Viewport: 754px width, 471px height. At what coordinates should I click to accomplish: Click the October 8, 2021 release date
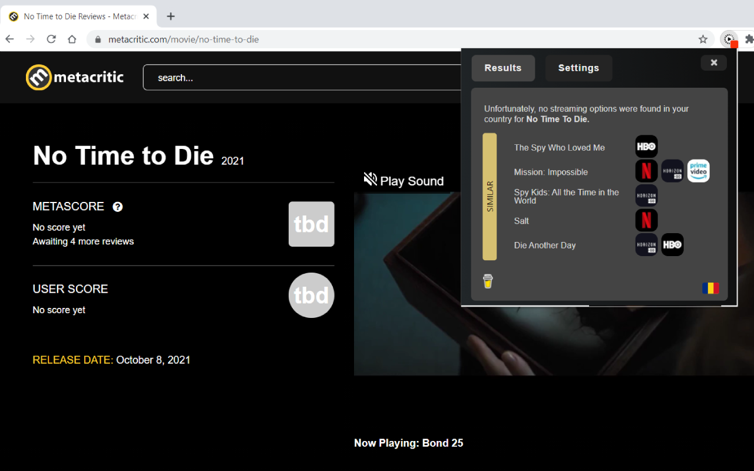tap(153, 360)
